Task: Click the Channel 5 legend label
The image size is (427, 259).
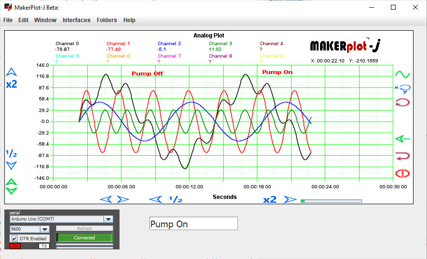Action: point(67,56)
